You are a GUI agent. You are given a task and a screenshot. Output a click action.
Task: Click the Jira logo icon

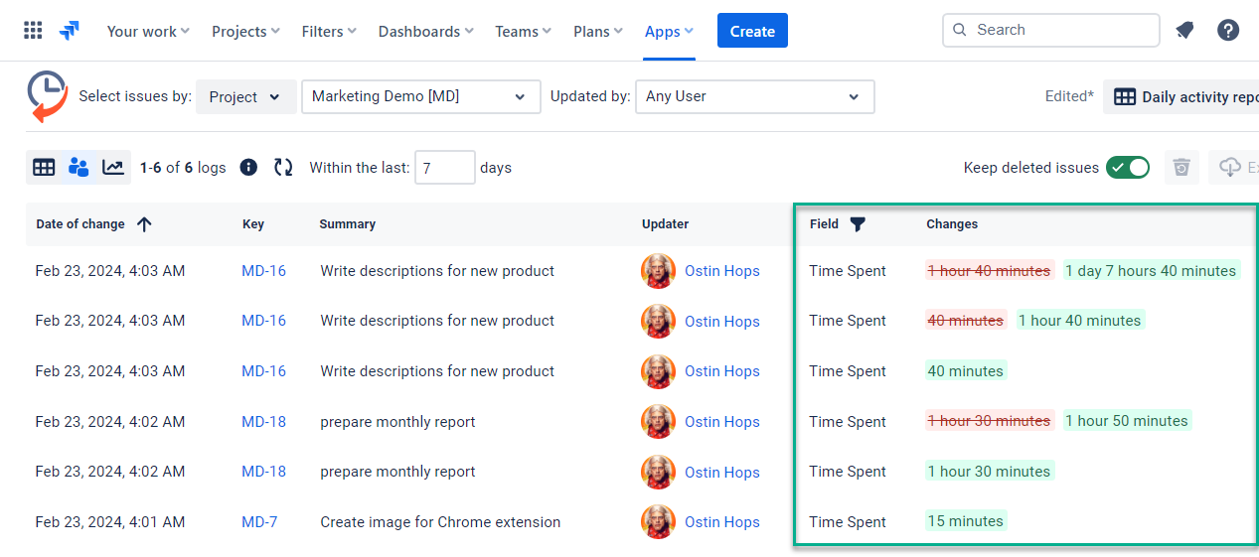click(x=69, y=31)
